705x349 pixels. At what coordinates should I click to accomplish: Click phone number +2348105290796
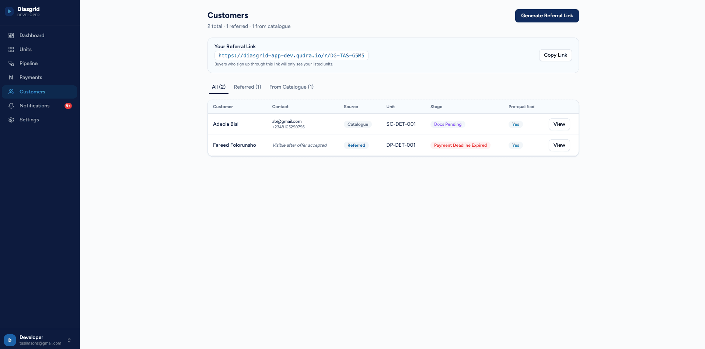click(x=288, y=127)
